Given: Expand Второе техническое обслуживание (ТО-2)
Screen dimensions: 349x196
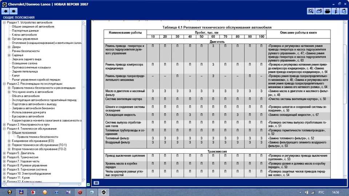Looking at the screenshot, I should (9, 149).
